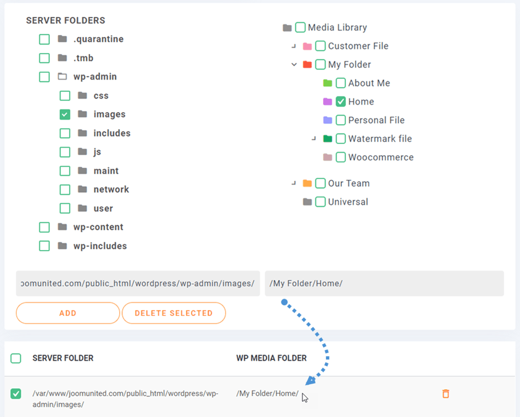Viewport: 520px width, 417px height.
Task: Click the open wp-admin folder icon
Action: click(62, 77)
